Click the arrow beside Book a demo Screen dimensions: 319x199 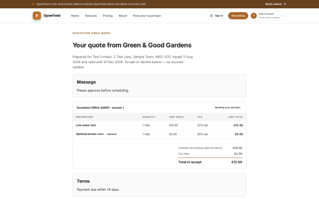pos(285,4)
